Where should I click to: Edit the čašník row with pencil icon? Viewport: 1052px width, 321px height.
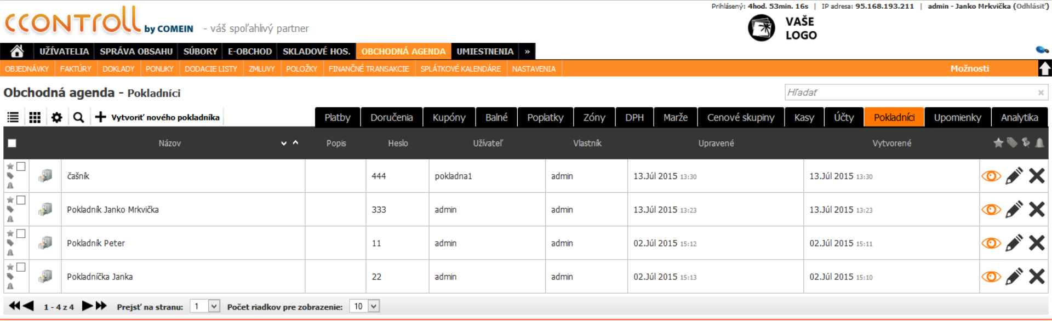(1014, 176)
